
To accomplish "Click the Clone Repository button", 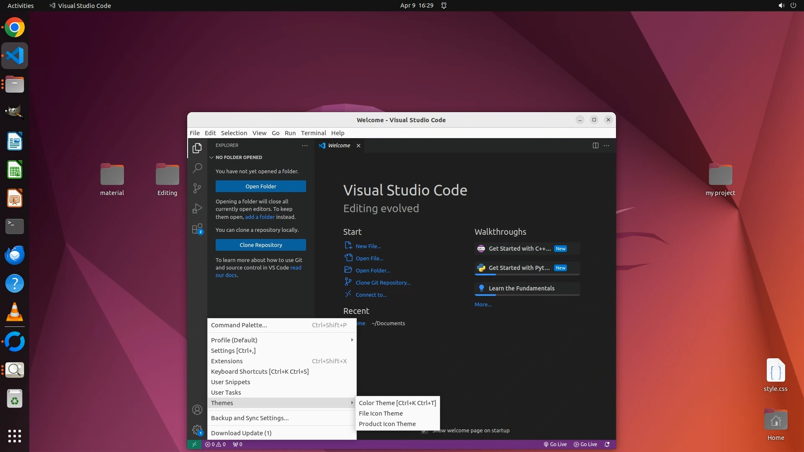I will click(260, 245).
